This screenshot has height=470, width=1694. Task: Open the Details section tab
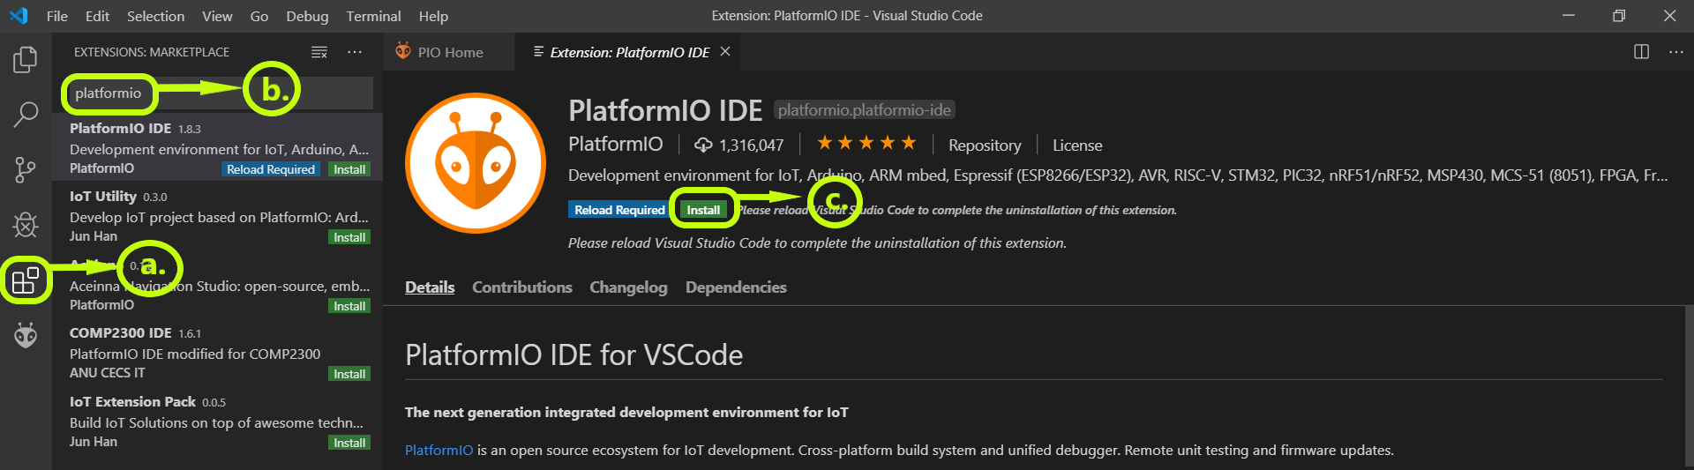point(430,287)
